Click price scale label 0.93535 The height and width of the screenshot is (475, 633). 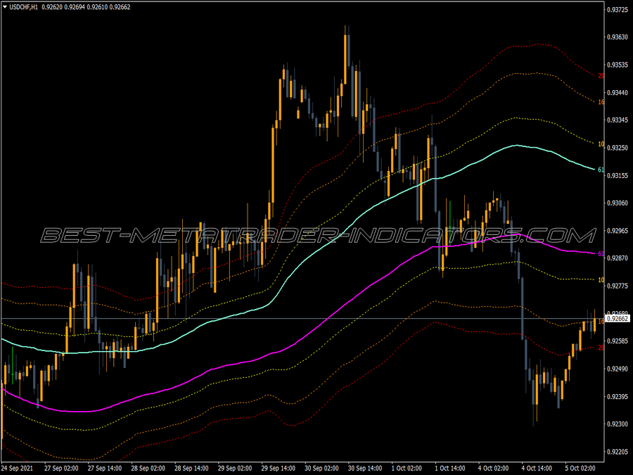click(618, 65)
